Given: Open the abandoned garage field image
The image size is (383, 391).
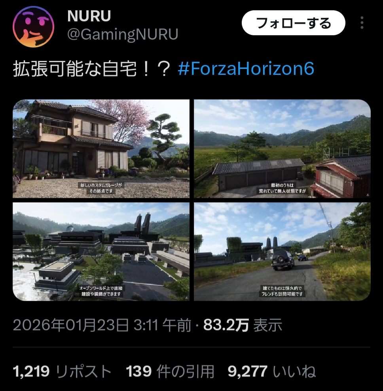Looking at the screenshot, I should click(282, 149).
